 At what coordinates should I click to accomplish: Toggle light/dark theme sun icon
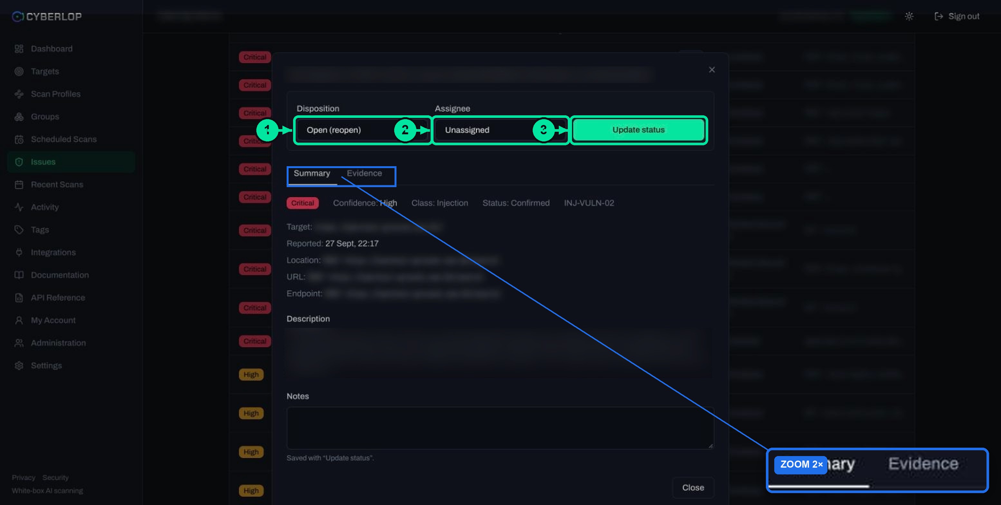click(909, 16)
